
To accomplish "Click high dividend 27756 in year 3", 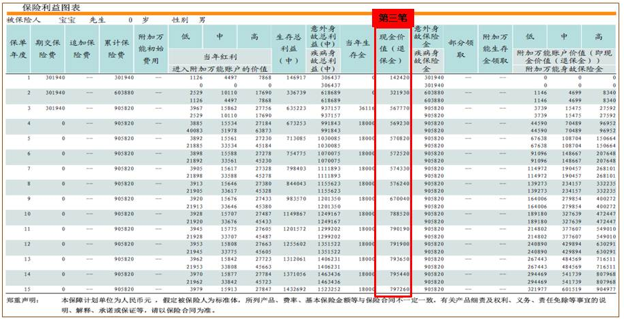I will point(263,108).
